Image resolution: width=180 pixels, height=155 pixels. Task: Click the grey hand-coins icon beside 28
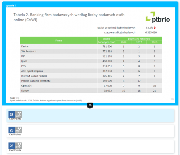pyautogui.click(x=18, y=114)
